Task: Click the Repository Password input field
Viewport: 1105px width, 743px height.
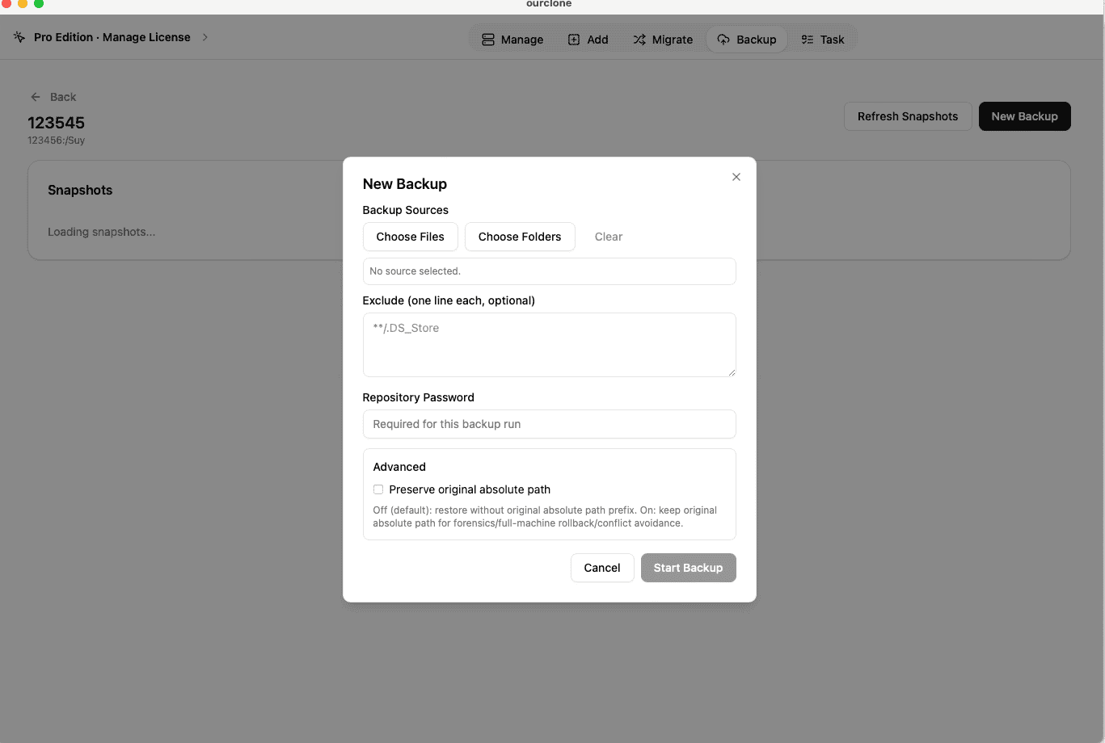Action: click(549, 424)
